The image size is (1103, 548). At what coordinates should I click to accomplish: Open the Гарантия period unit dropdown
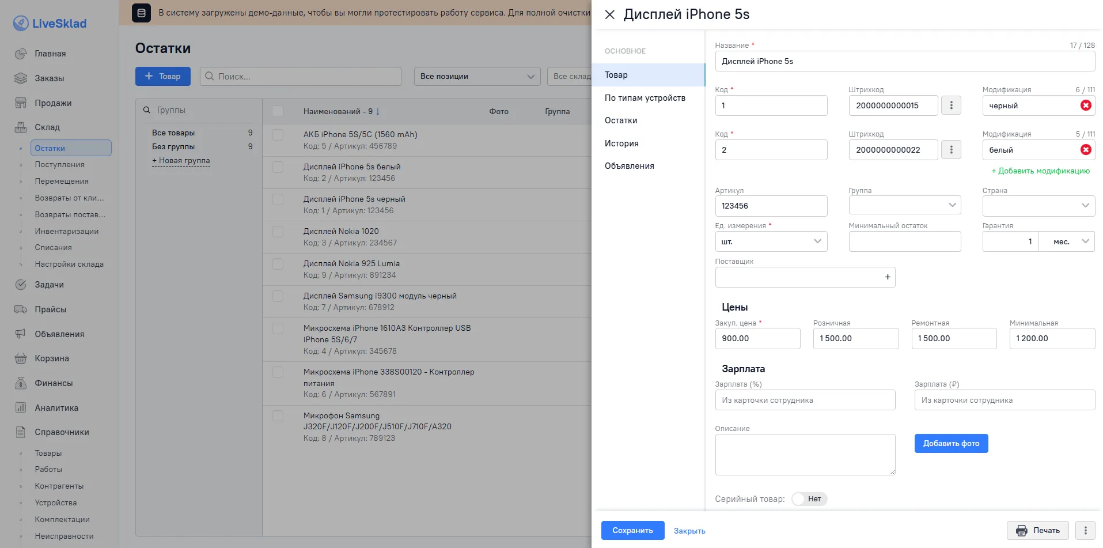(1067, 241)
